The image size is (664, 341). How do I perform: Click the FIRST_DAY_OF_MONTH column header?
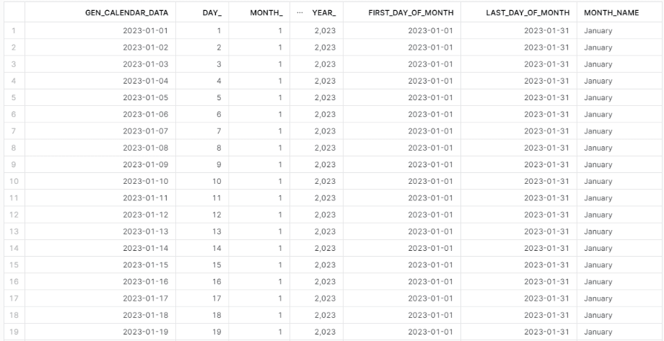click(411, 13)
